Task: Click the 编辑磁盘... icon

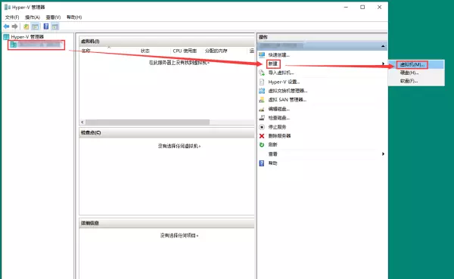Action: pos(262,109)
